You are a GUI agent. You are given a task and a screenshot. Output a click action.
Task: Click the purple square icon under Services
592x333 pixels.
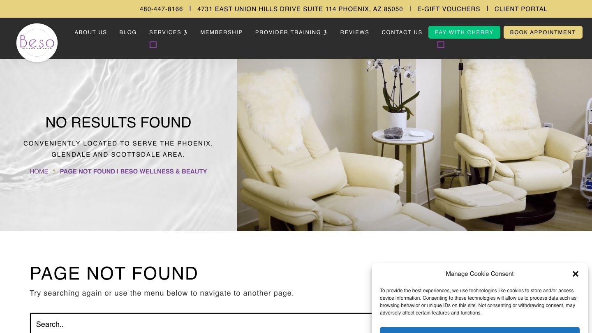[x=153, y=45]
